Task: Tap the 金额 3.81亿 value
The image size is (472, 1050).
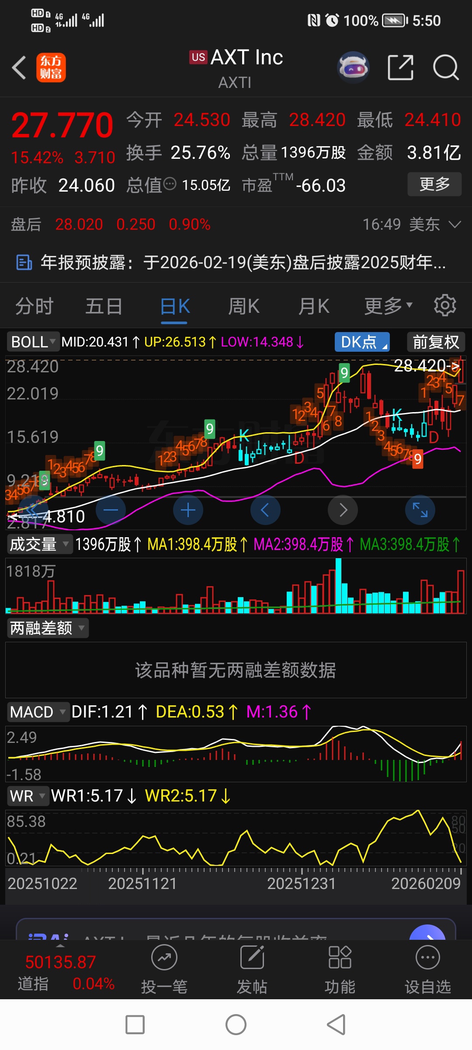Action: 434,153
